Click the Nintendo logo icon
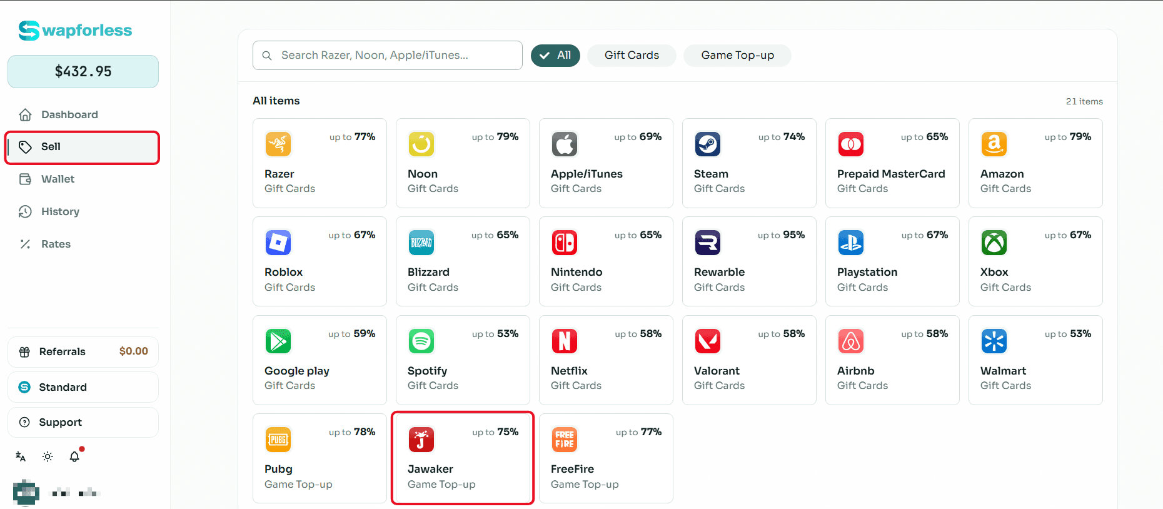The height and width of the screenshot is (509, 1163). coord(565,243)
